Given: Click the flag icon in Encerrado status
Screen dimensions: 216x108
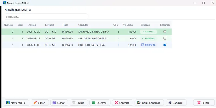Looking at the screenshot, I should tap(142, 45).
